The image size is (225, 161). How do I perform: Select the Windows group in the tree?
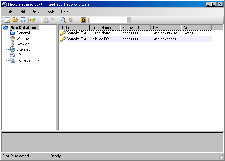(24, 39)
